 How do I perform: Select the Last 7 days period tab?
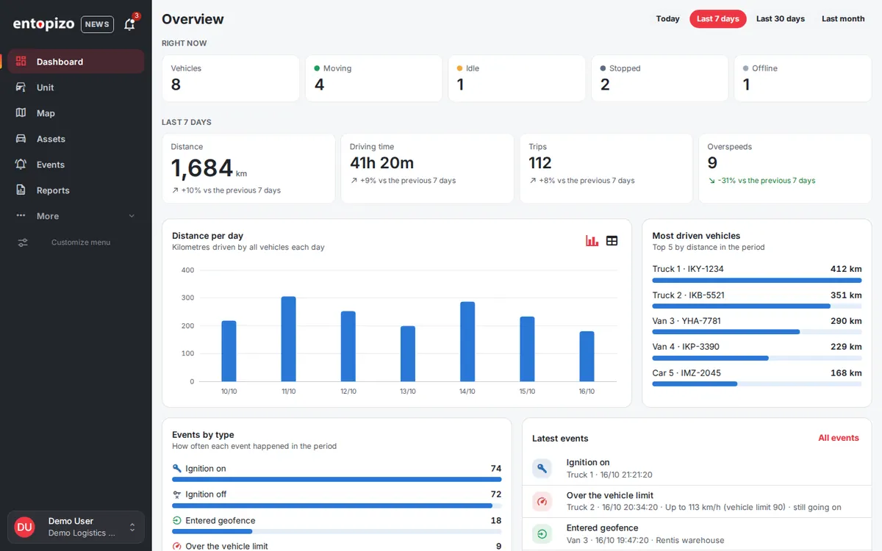(718, 19)
